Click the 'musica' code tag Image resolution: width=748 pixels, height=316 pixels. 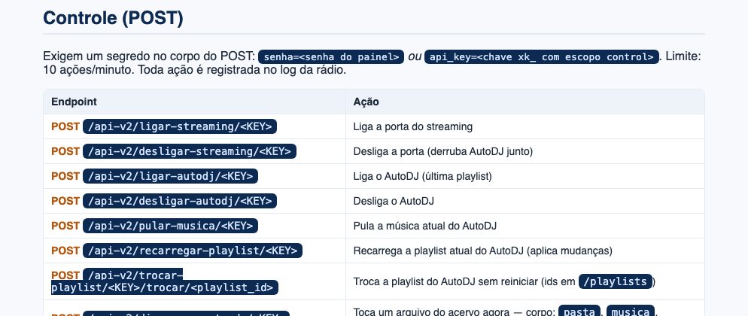[630, 311]
